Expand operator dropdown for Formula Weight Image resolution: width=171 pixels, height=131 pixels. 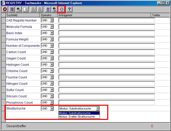tap(52, 39)
